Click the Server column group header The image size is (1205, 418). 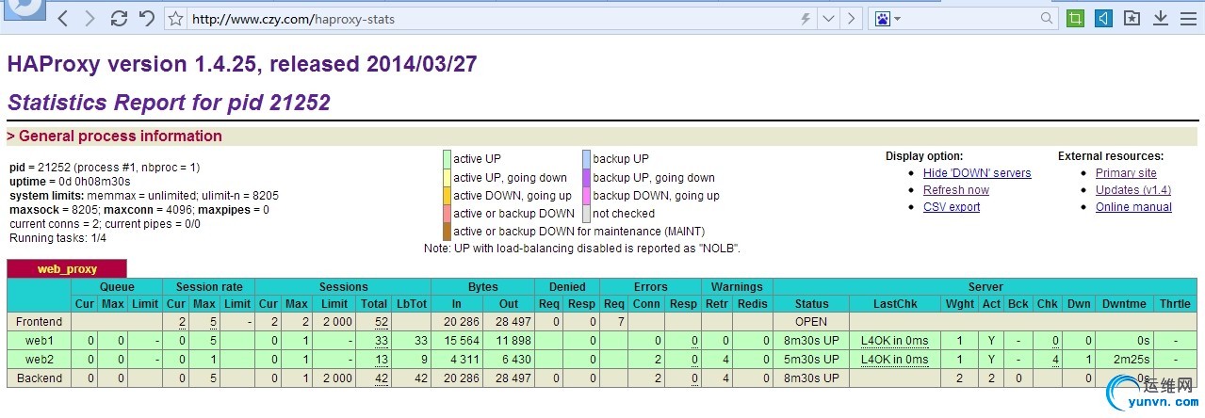(985, 287)
